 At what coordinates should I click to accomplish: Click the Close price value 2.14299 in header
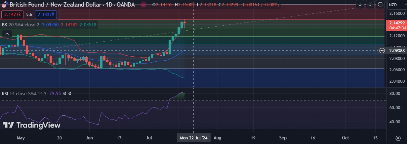(x=231, y=5)
